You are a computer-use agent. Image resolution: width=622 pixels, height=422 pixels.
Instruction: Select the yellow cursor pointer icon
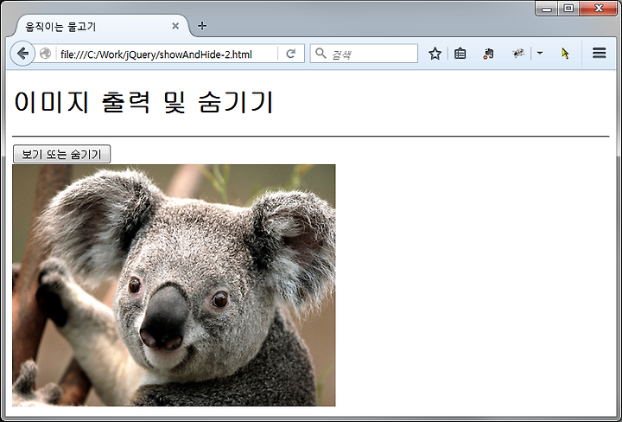565,54
